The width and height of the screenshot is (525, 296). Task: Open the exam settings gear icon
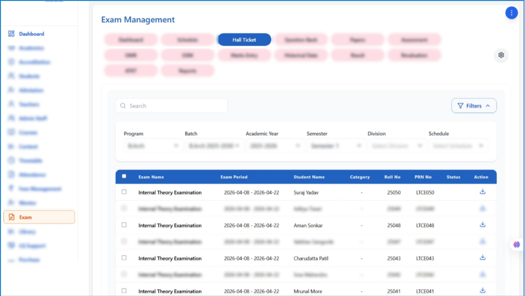point(501,55)
